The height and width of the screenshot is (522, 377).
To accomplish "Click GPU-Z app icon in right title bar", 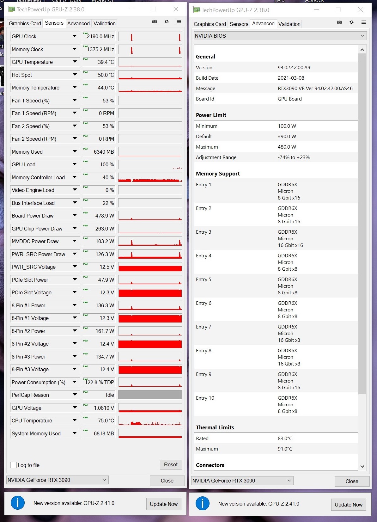I will click(x=196, y=10).
